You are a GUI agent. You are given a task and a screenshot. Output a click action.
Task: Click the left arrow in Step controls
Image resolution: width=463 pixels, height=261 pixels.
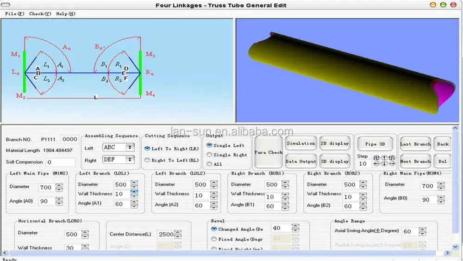376,164
